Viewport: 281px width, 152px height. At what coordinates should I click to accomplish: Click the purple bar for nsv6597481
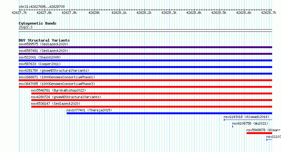tap(145, 54)
